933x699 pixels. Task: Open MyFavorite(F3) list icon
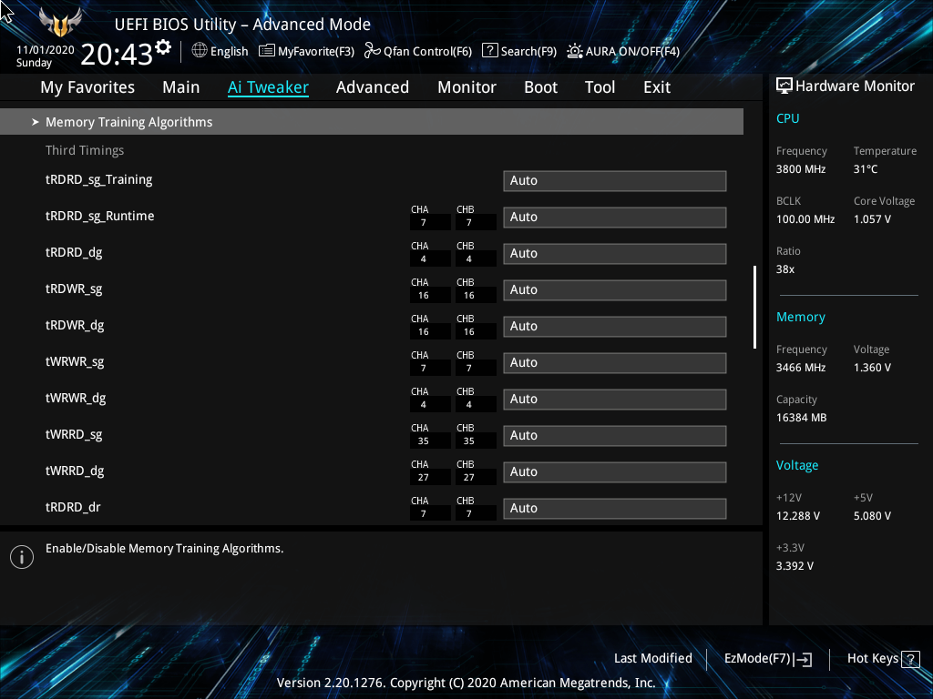point(267,51)
